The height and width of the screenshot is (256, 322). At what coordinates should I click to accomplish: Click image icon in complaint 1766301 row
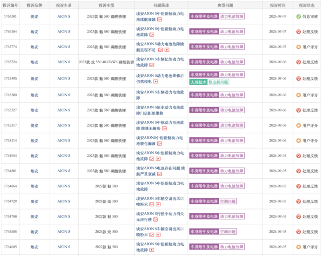tap(160, 20)
